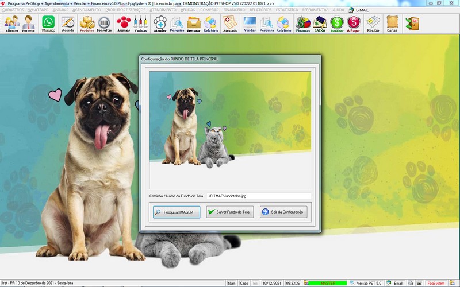
Task: Click the background preview image in dialog
Action: point(230,130)
